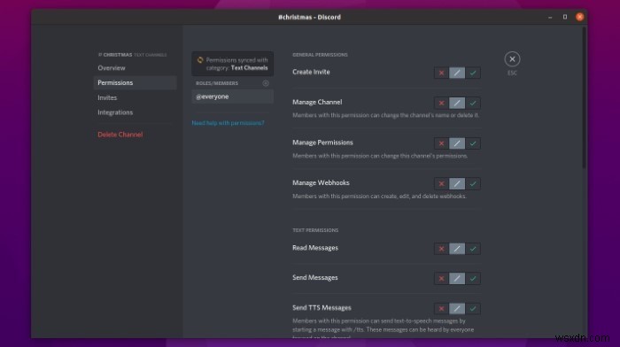Image resolution: width=620 pixels, height=347 pixels.
Task: Allow the Manage Webhooks permission
Action: (473, 184)
